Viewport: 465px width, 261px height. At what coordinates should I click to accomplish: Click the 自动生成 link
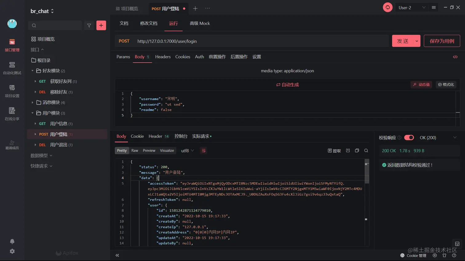click(288, 85)
